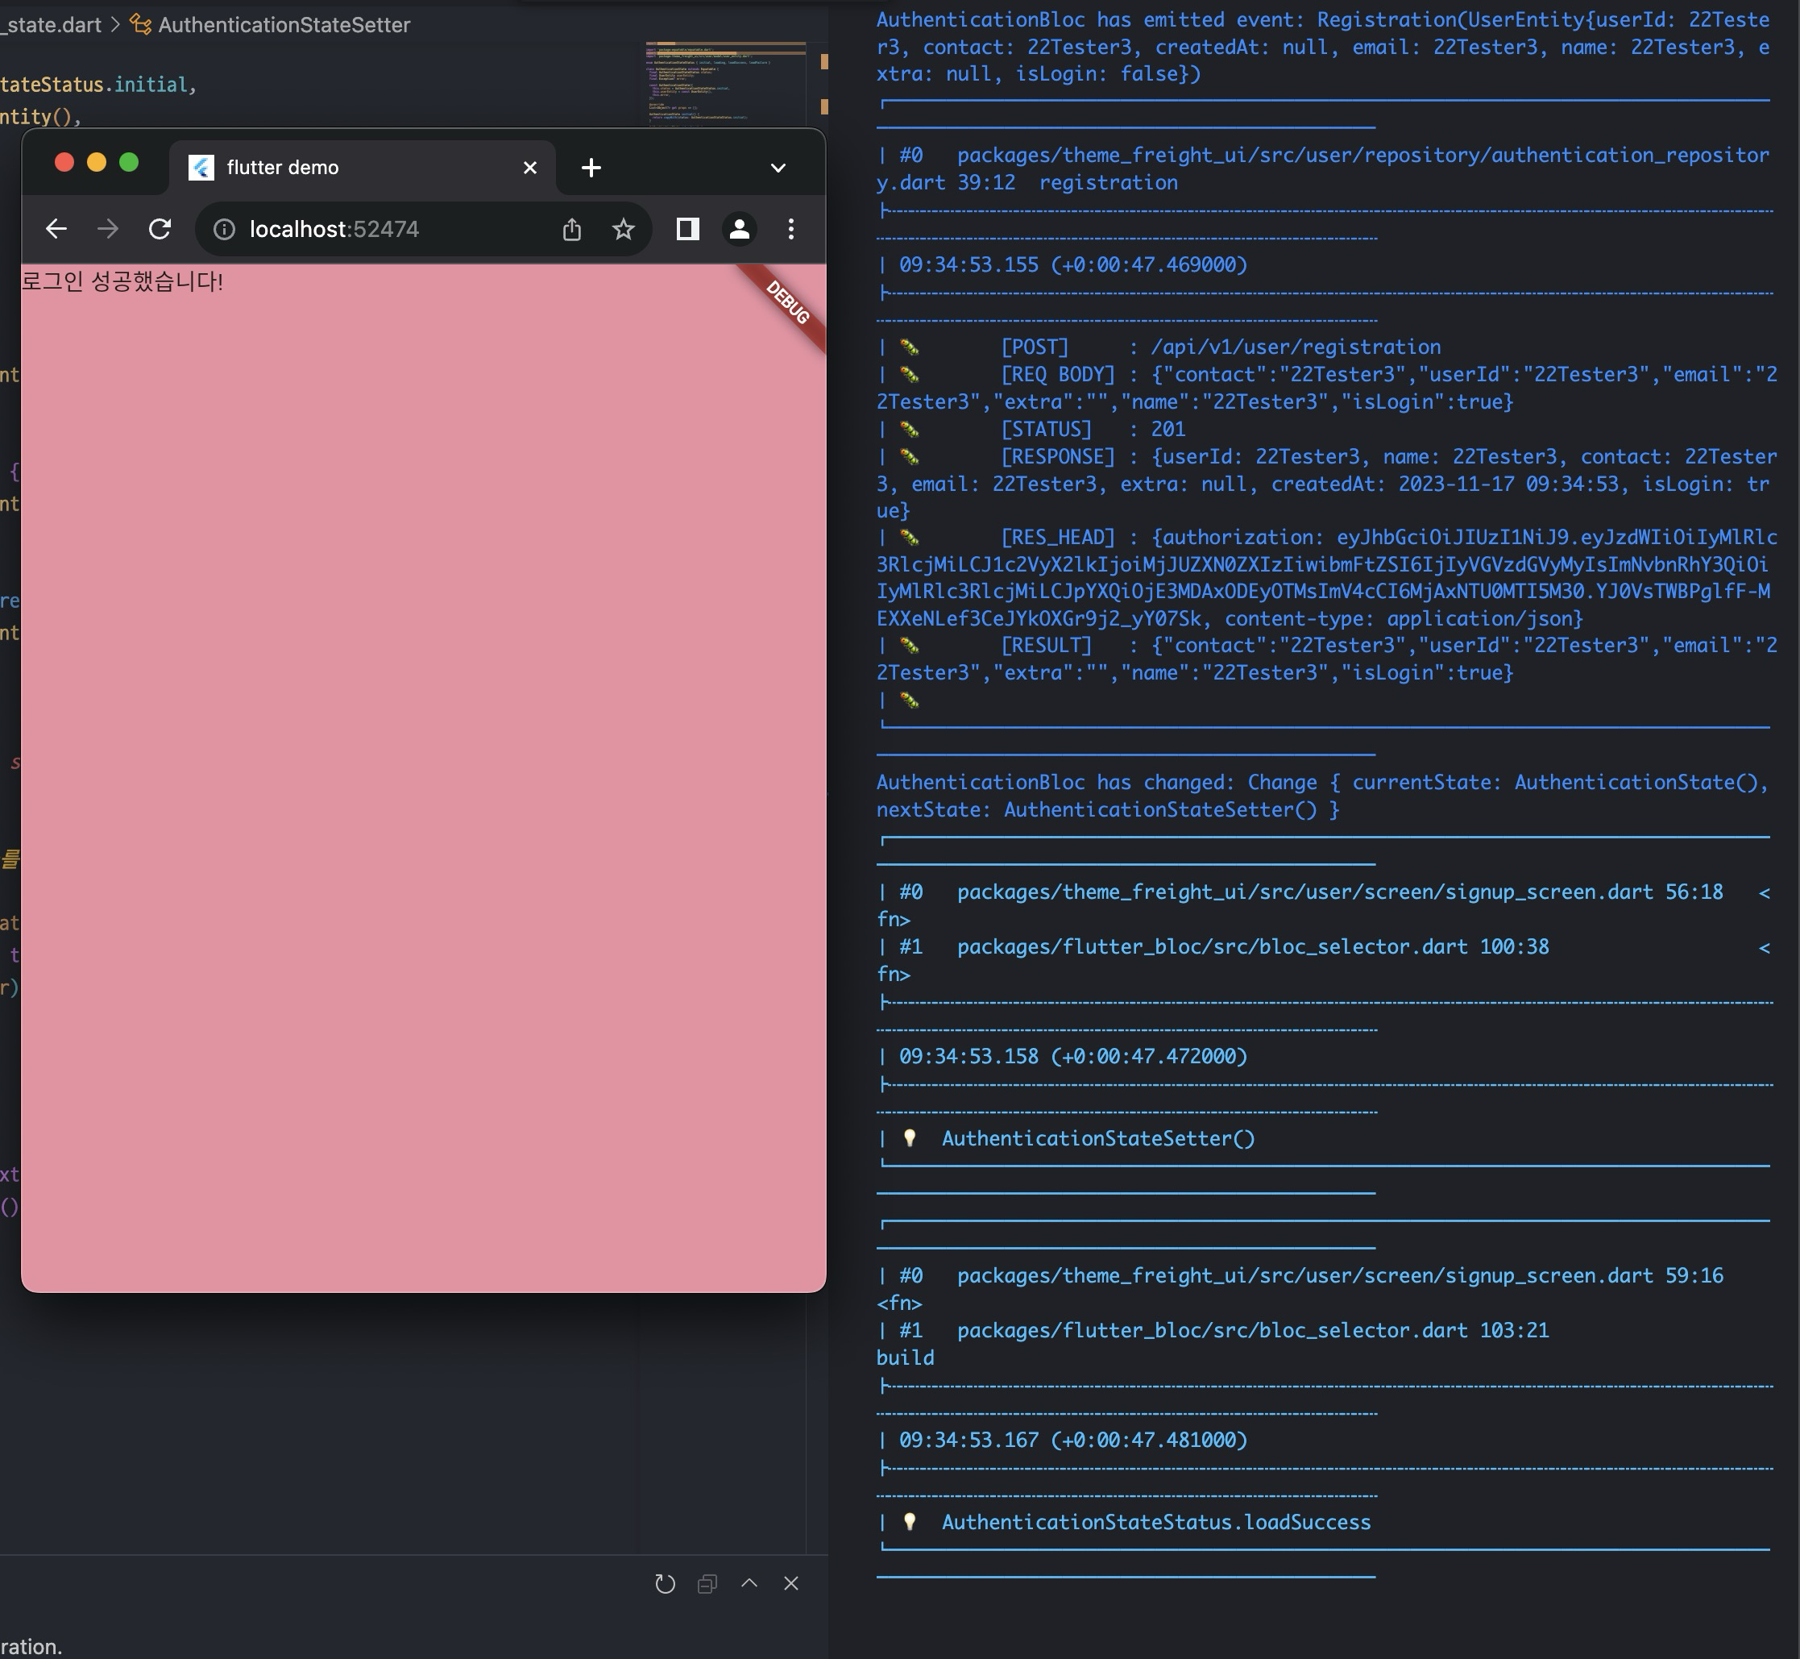Click the panel refresh icon
This screenshot has height=1659, width=1800.
665,1585
